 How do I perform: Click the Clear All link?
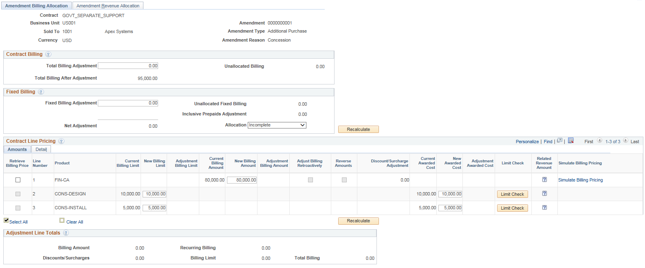(x=75, y=222)
